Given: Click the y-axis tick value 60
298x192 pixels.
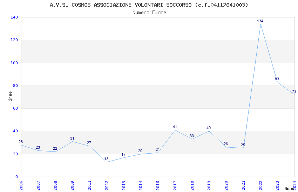Looking at the screenshot, I should point(15,108).
